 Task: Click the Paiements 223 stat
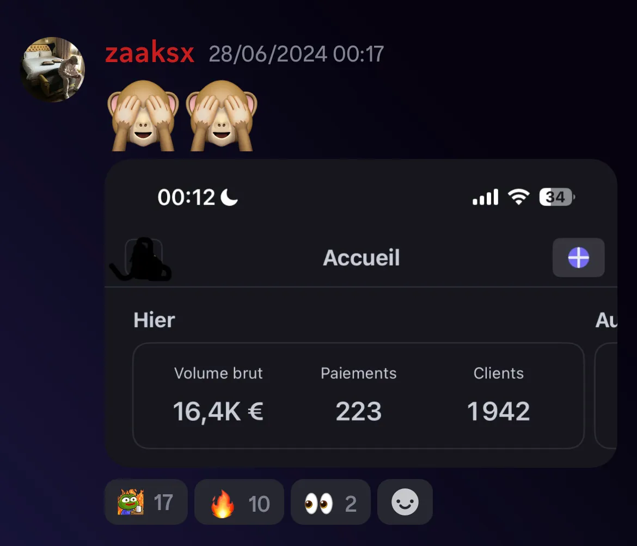358,395
